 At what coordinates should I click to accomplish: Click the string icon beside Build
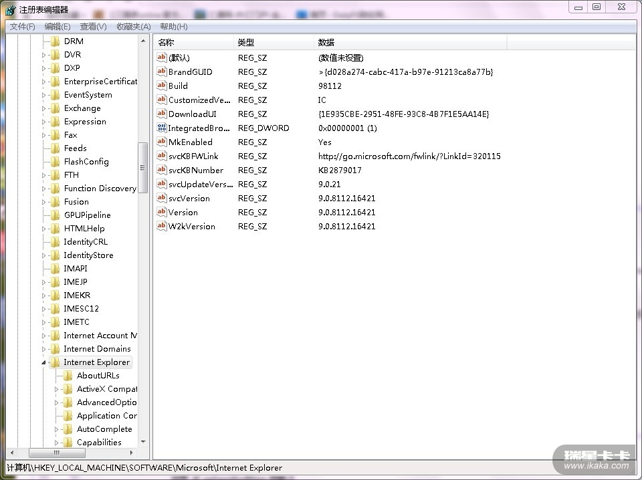coord(162,85)
